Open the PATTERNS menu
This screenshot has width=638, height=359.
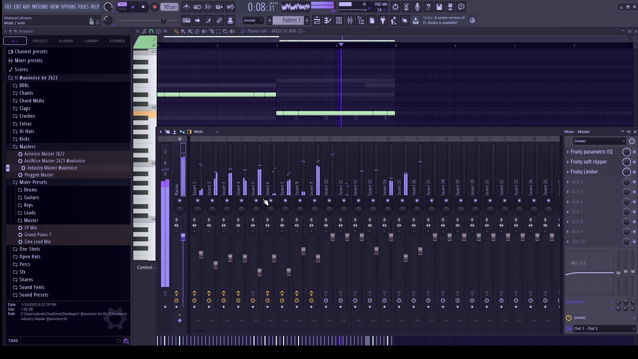click(40, 7)
